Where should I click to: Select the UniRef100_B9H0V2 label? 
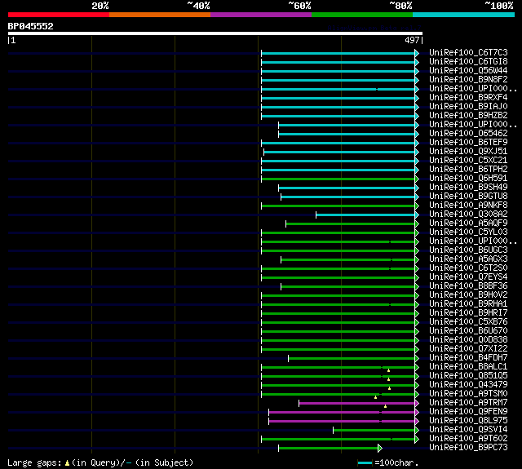tap(468, 295)
